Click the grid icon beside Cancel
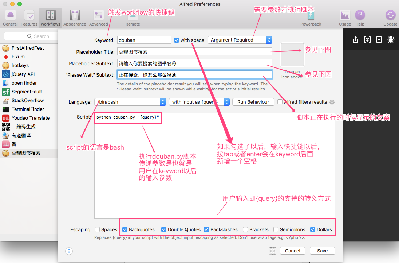The height and width of the screenshot is (263, 399). 273,251
